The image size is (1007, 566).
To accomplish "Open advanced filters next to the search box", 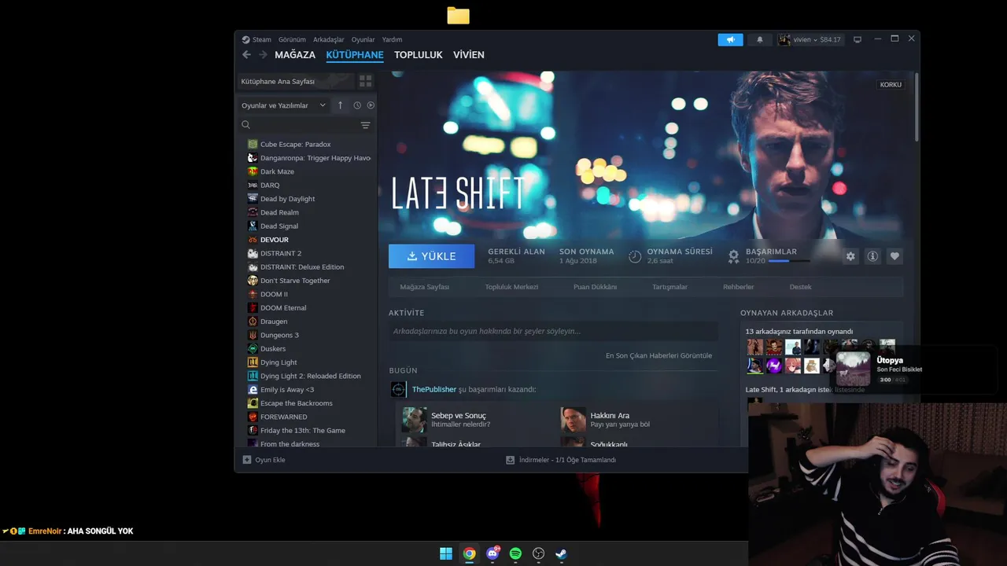I will (365, 125).
